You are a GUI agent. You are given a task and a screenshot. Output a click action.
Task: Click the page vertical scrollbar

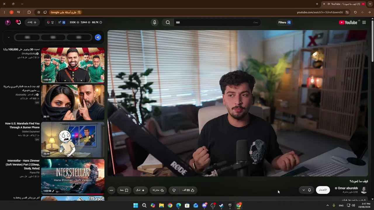(372, 41)
